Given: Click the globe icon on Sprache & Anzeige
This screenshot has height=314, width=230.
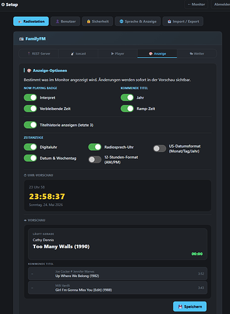Looking at the screenshot, I should point(122,21).
